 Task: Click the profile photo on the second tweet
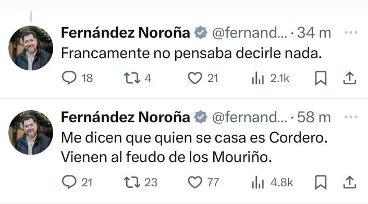coord(31,132)
